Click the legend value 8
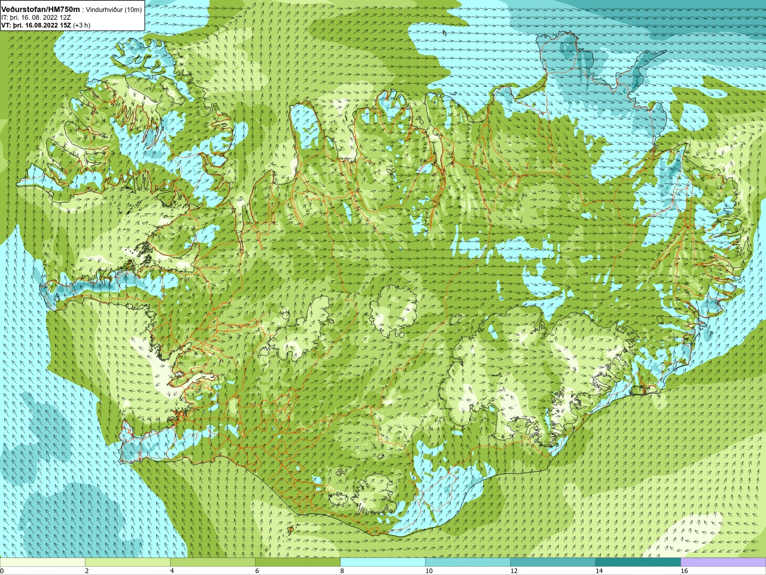Screen dimensions: 766x575 (342, 571)
